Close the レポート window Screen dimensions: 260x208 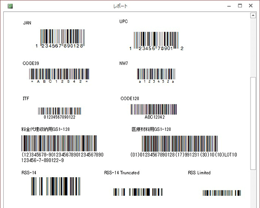click(x=251, y=6)
